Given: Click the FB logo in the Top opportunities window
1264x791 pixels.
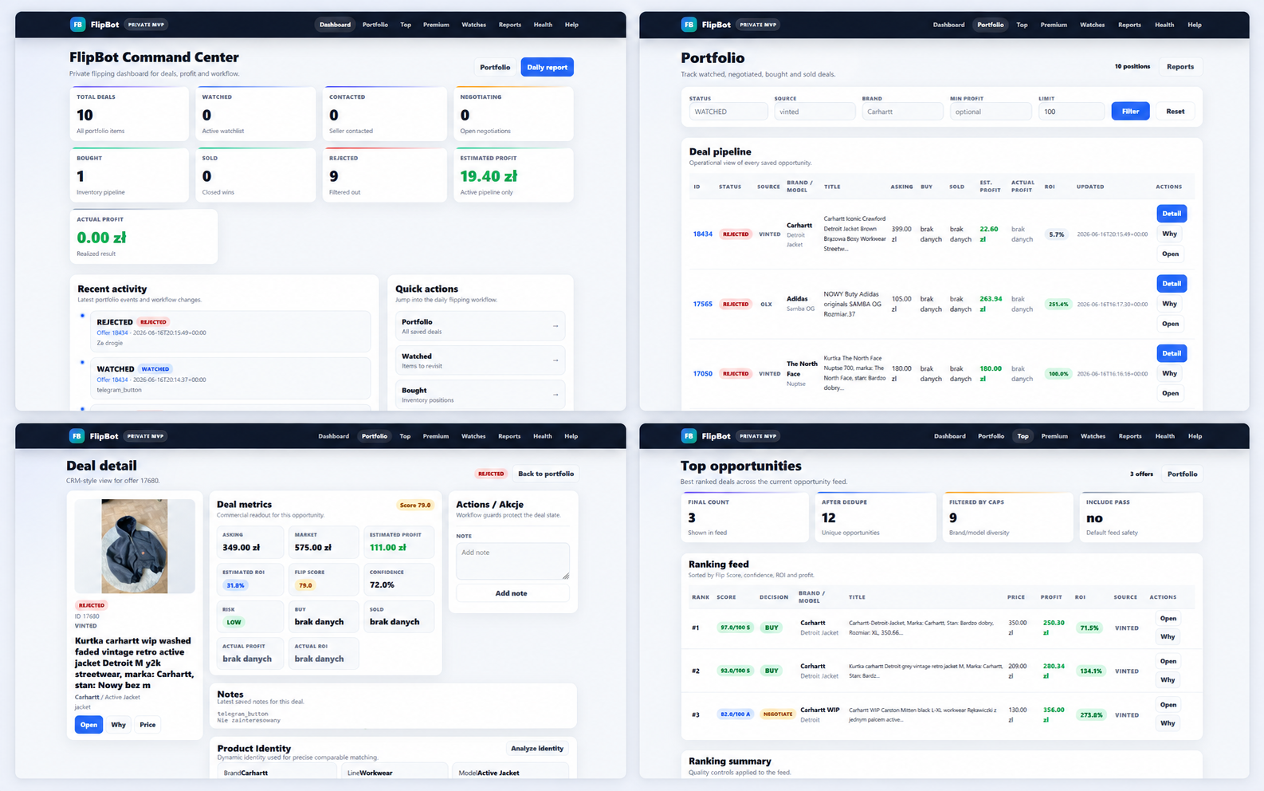Looking at the screenshot, I should pyautogui.click(x=689, y=436).
